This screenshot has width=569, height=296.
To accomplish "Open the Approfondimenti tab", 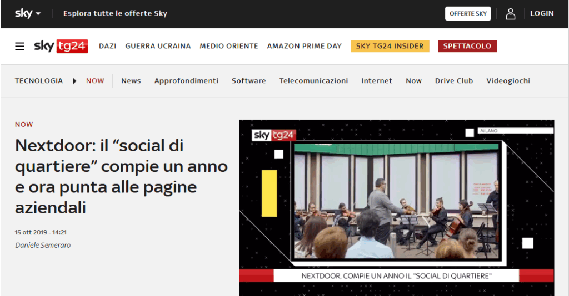I will (x=186, y=81).
